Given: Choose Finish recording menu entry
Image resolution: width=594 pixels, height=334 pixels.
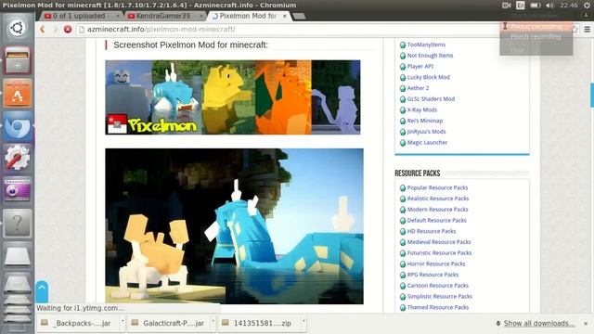Looking at the screenshot, I should pyautogui.click(x=536, y=37).
